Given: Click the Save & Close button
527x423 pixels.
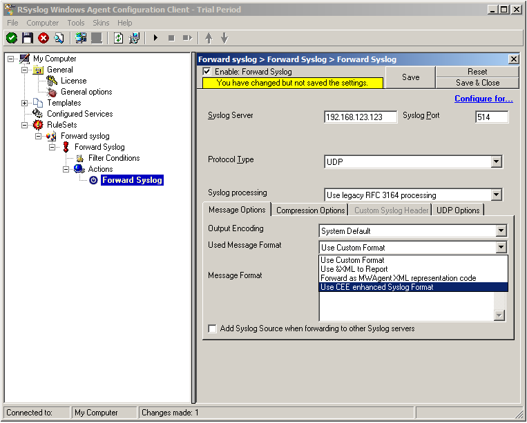Looking at the screenshot, I should coord(477,83).
